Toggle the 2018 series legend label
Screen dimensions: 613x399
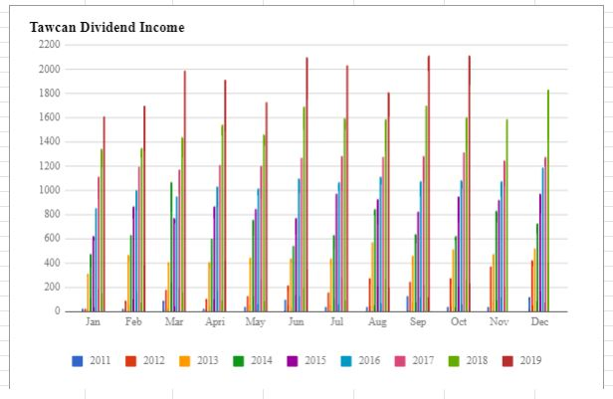(x=477, y=360)
